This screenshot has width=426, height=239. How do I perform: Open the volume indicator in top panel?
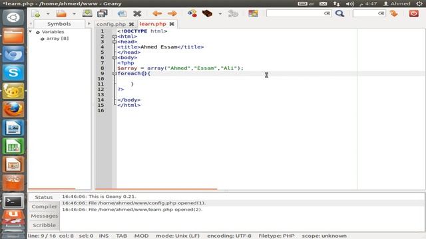(x=350, y=4)
